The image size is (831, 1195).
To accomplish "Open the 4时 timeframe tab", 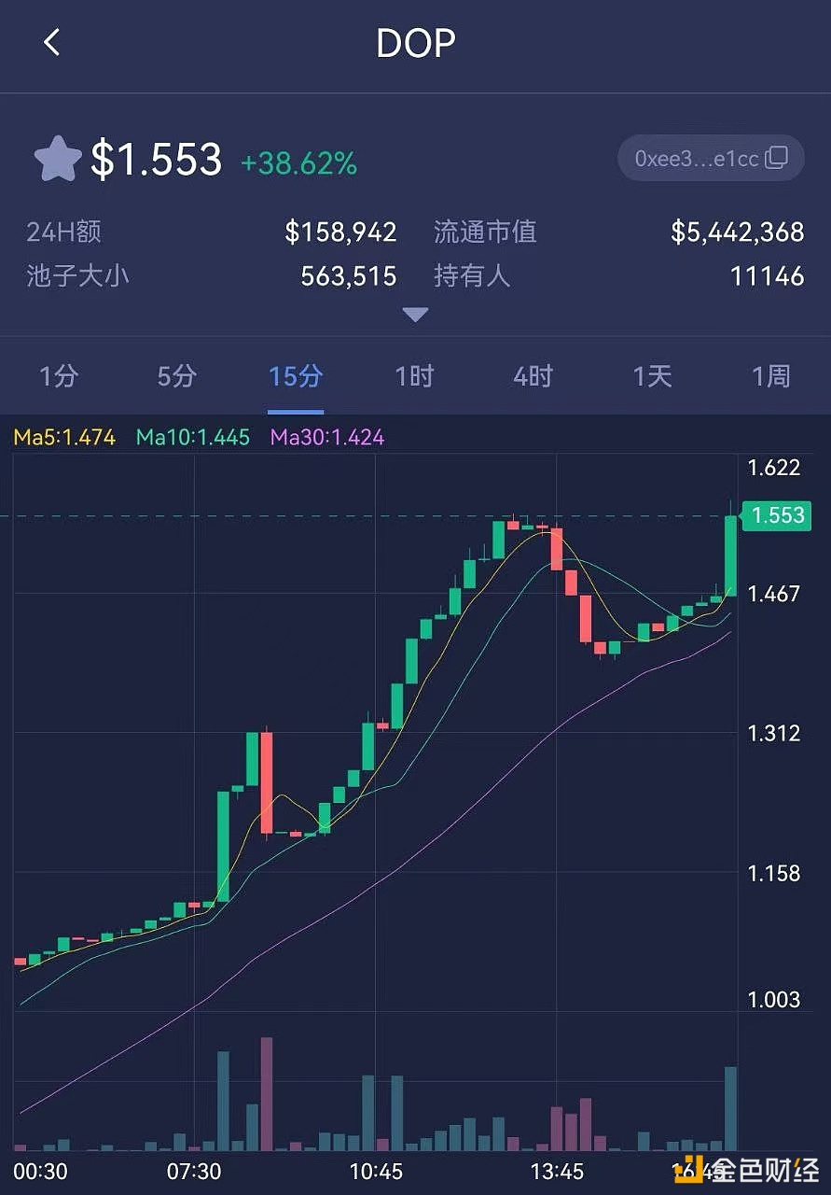I will [533, 376].
